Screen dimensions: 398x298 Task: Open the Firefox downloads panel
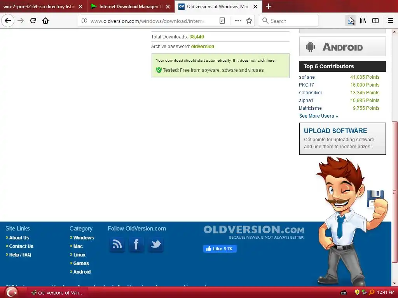[351, 21]
